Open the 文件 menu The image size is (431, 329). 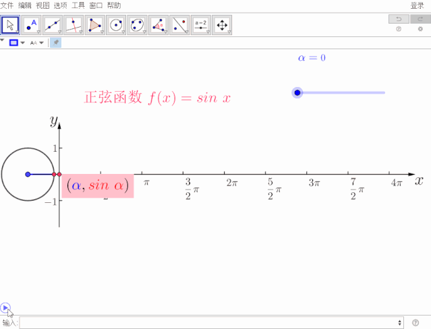7,5
